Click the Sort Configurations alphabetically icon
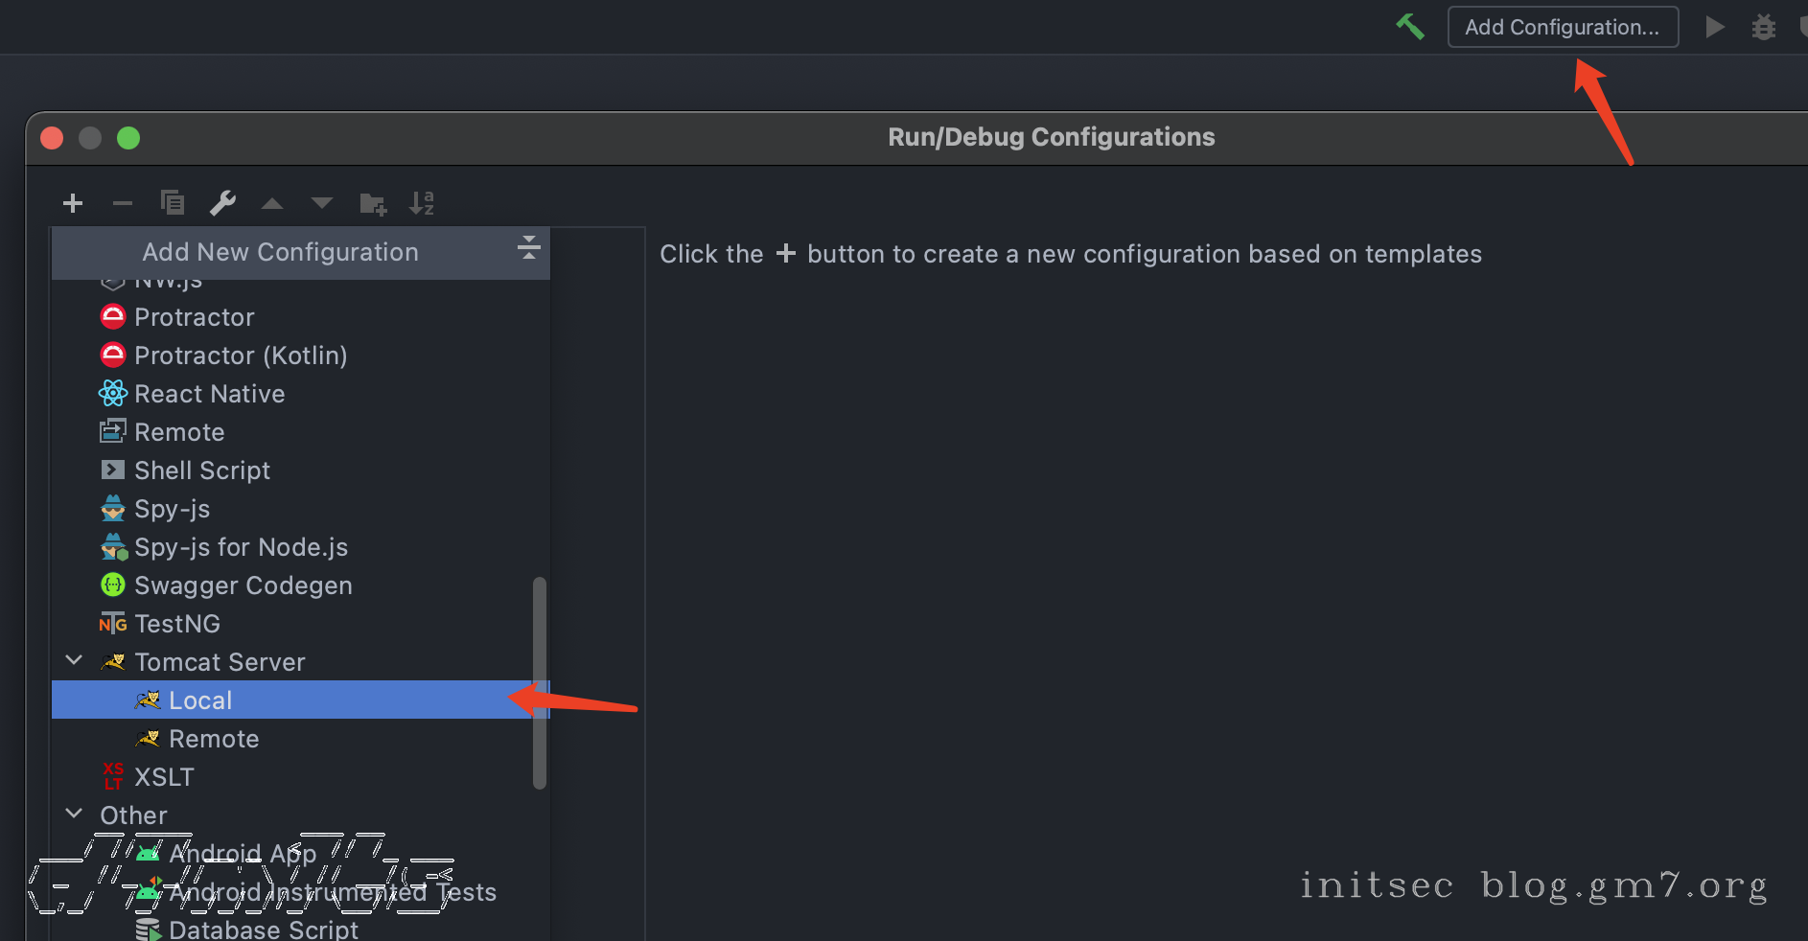 coord(422,203)
